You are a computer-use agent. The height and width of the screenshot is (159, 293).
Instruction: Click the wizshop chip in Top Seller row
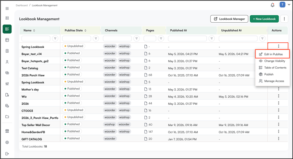click(x=109, y=124)
